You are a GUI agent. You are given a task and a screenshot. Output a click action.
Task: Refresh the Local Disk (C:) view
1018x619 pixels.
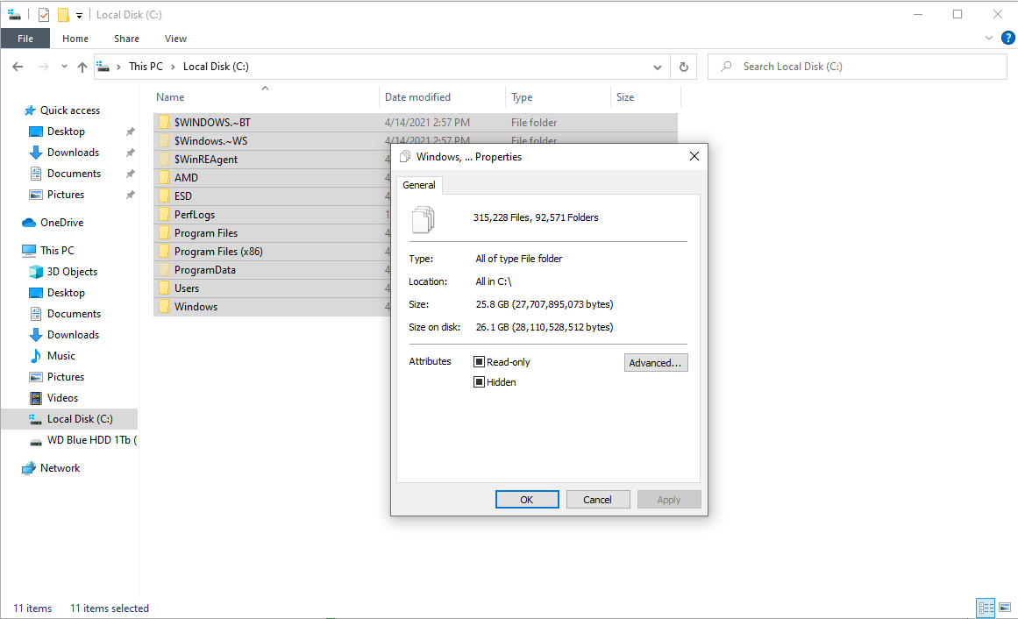[x=684, y=67]
